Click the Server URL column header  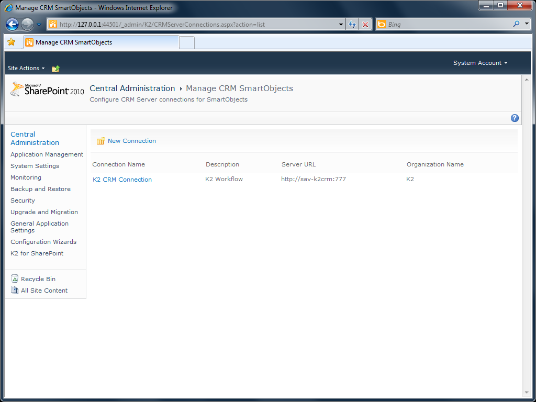[x=299, y=164]
